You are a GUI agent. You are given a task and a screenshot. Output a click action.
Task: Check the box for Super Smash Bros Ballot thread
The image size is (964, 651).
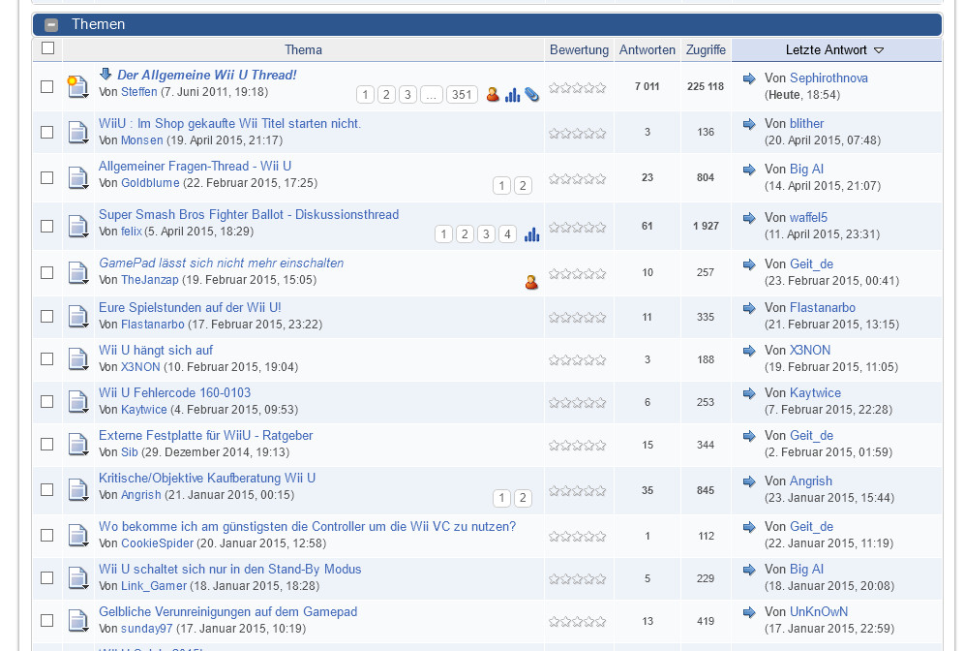46,227
